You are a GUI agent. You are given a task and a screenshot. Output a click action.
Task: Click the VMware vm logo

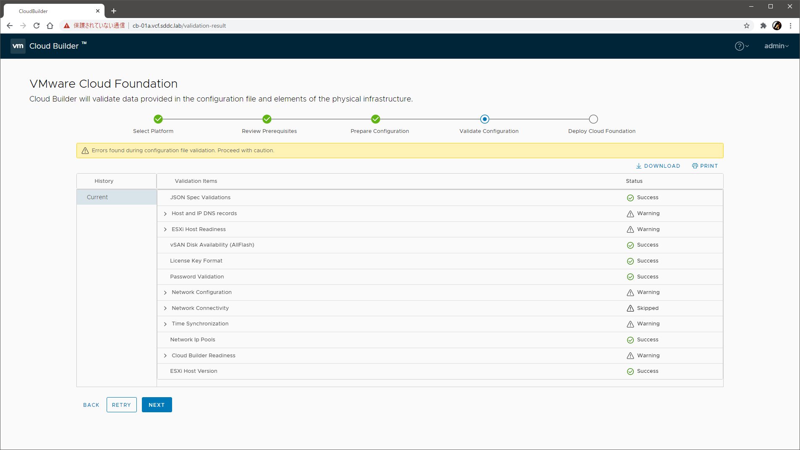point(18,46)
